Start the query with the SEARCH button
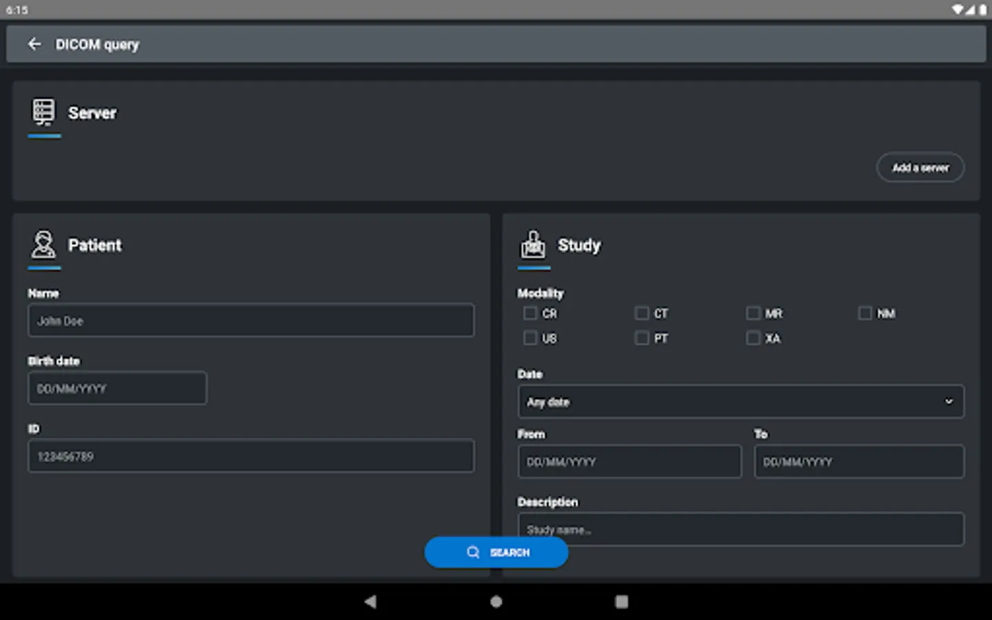The width and height of the screenshot is (992, 620). tap(496, 552)
